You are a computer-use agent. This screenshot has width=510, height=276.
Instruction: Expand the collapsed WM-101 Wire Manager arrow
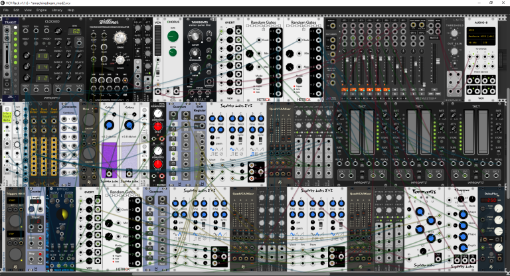point(4,229)
